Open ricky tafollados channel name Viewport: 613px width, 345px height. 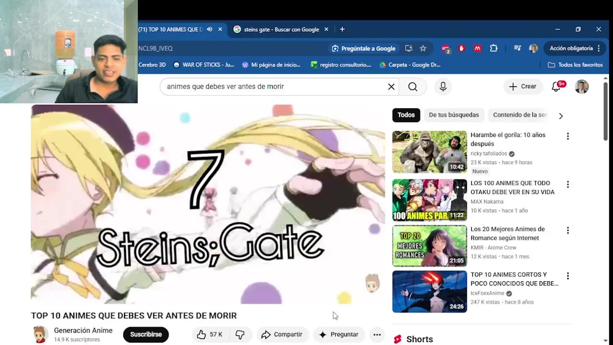[x=488, y=154]
